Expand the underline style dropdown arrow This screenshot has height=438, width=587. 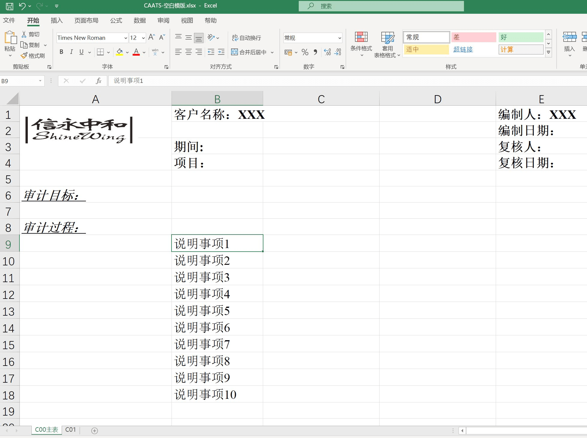click(x=90, y=52)
